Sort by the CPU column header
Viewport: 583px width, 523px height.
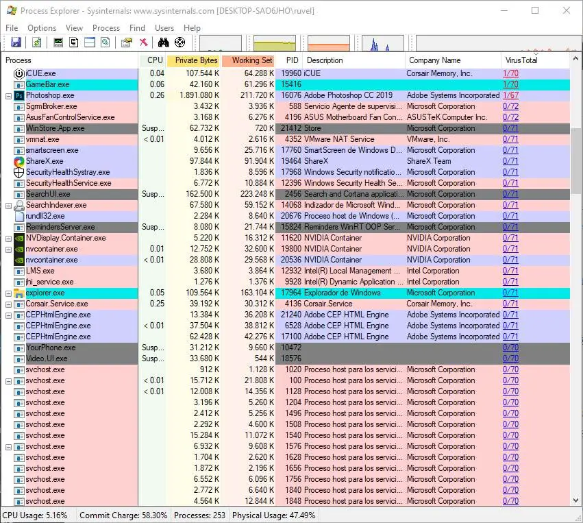click(x=153, y=60)
